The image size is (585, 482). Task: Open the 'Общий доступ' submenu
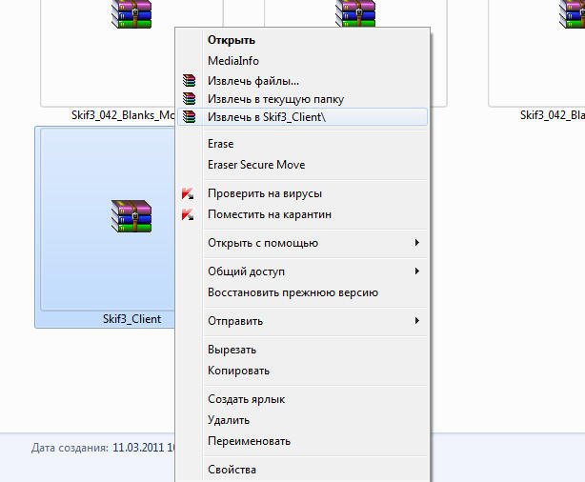pyautogui.click(x=302, y=271)
